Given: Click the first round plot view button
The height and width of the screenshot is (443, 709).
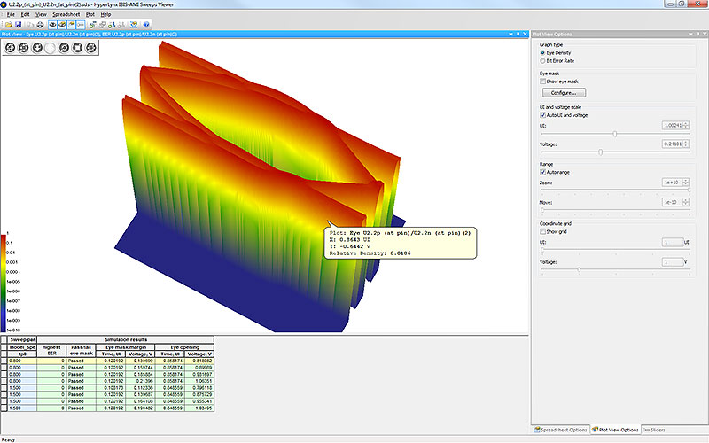Looking at the screenshot, I should click(x=10, y=47).
